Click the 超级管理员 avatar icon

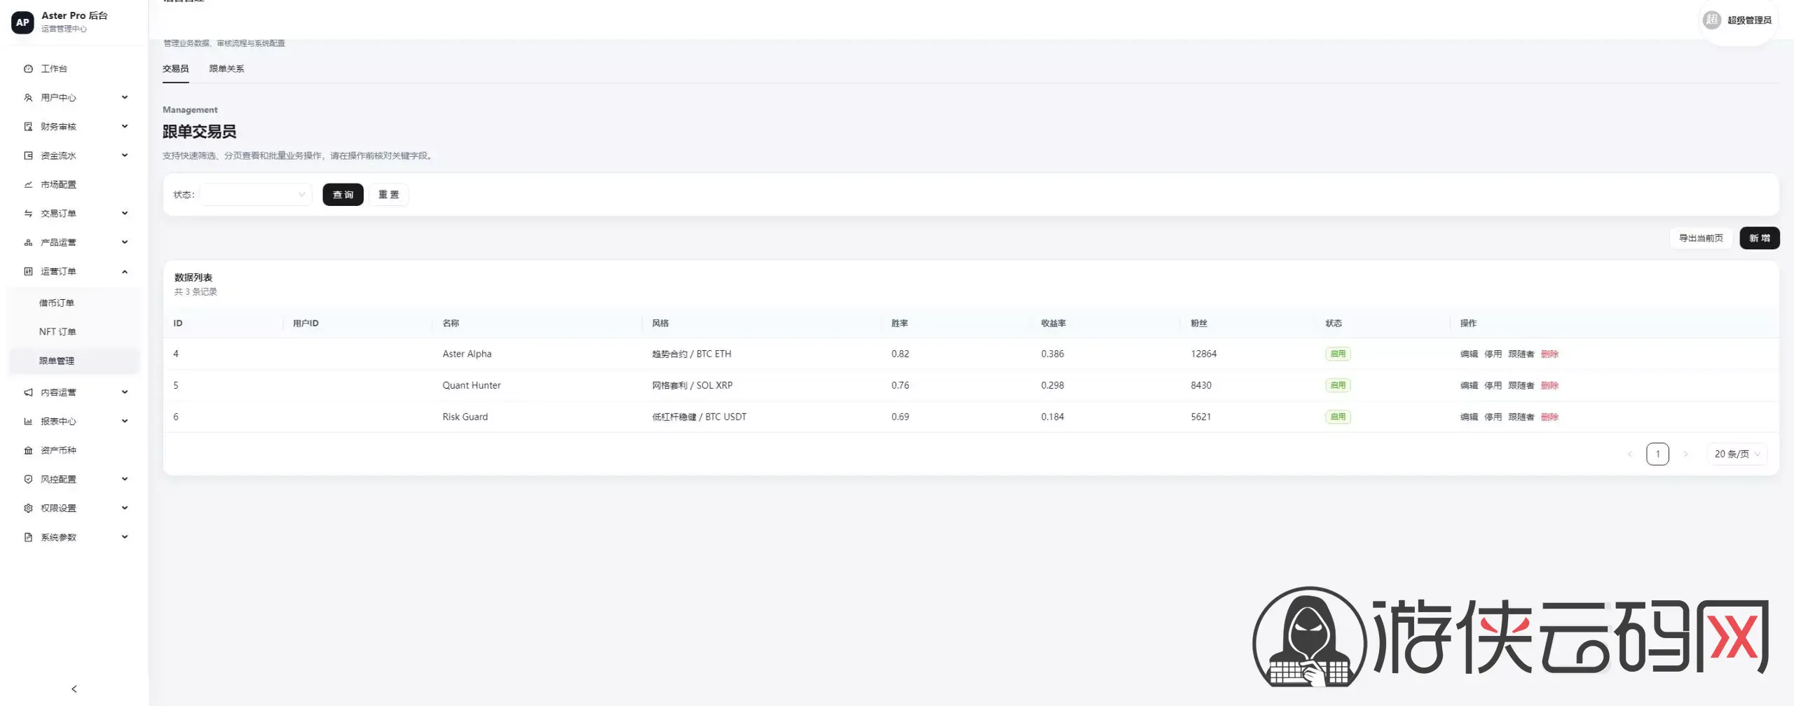pos(1712,20)
